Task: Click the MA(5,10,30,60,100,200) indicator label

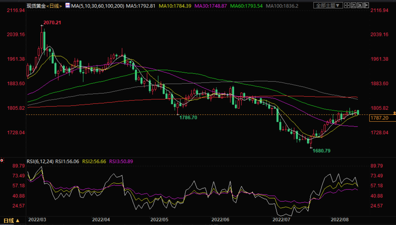Action: [x=98, y=6]
